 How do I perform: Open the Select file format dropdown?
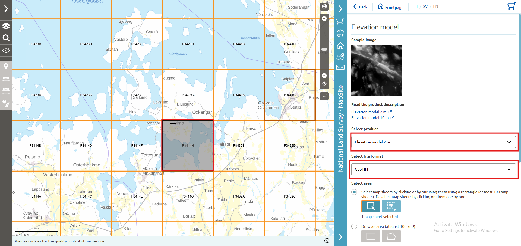tap(433, 169)
